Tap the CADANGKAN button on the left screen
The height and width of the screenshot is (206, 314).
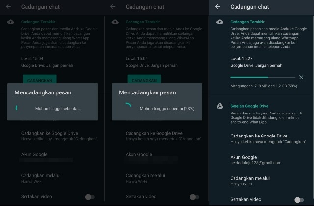click(x=40, y=79)
